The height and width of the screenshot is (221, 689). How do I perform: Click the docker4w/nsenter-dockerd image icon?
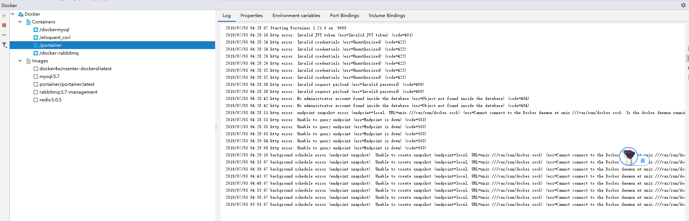pos(36,69)
